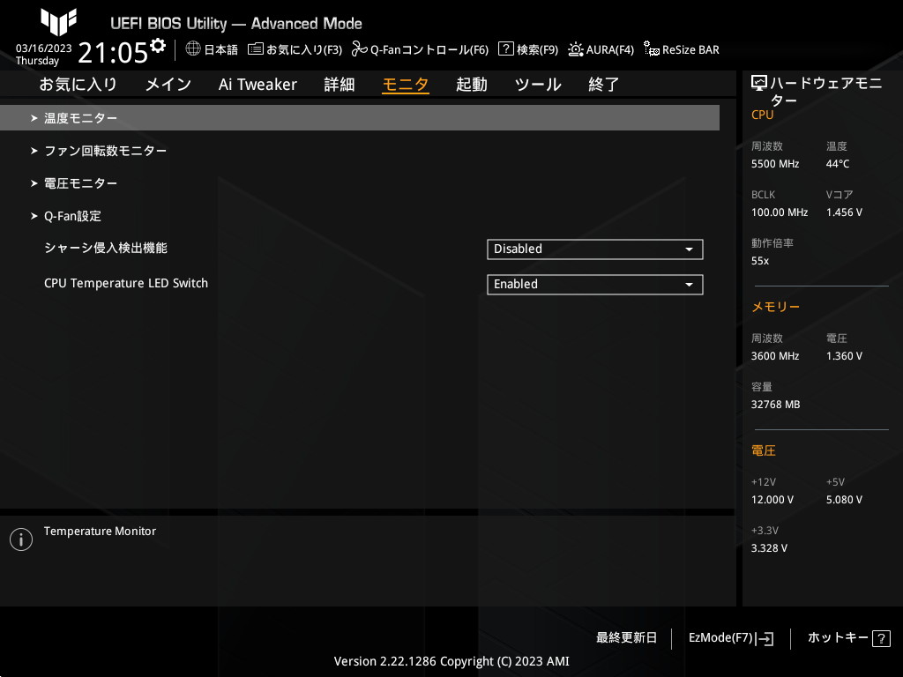
Task: Switch to お気に入り tab
Action: coord(78,84)
